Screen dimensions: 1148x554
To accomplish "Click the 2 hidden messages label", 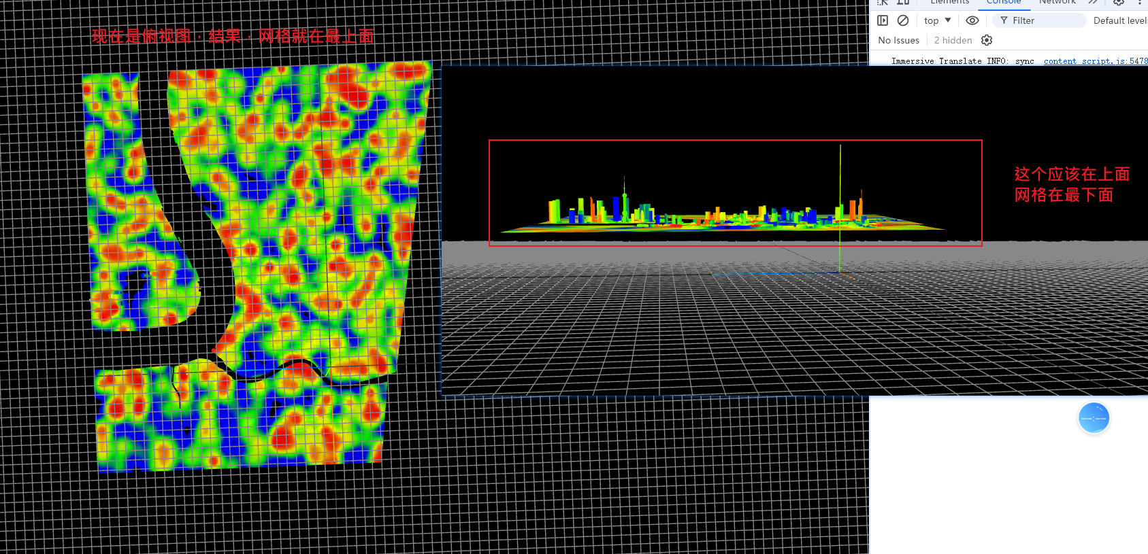I will 953,40.
